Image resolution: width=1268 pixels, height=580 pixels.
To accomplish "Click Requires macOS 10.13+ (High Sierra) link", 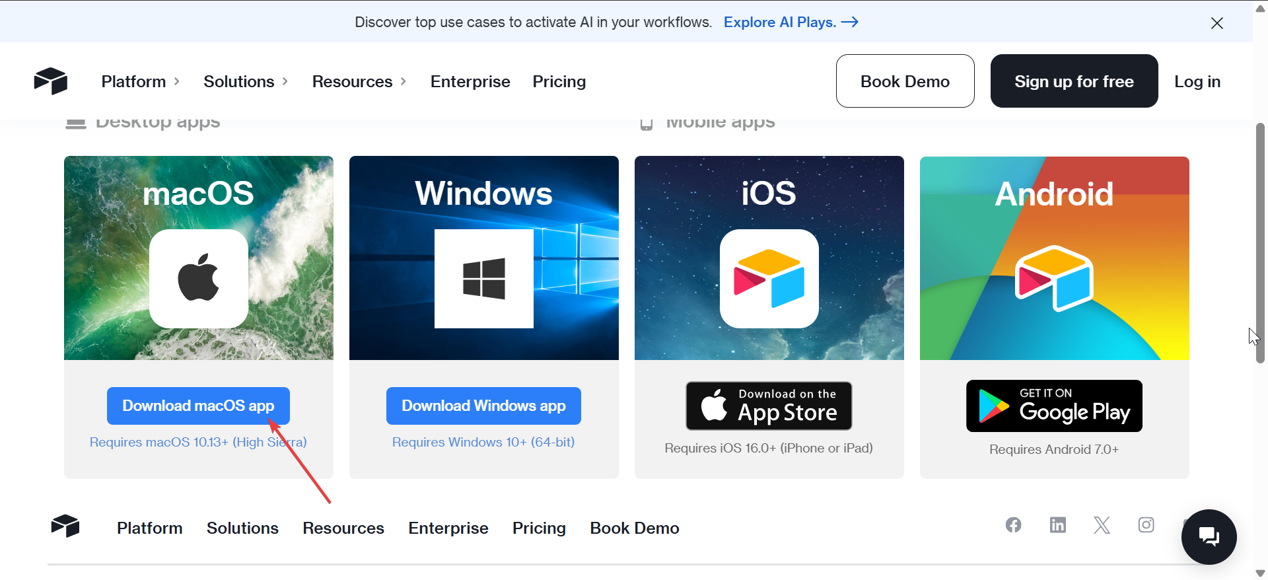I will [198, 442].
